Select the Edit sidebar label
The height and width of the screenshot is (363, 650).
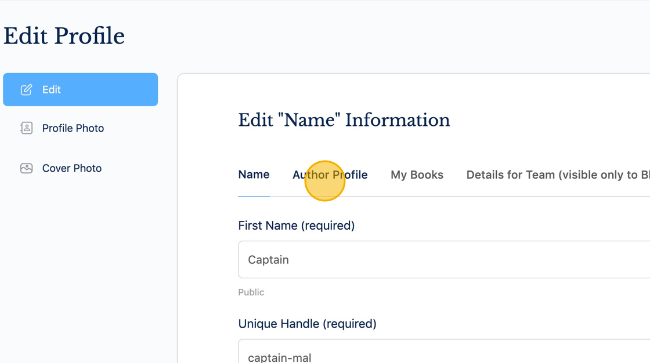(x=51, y=90)
